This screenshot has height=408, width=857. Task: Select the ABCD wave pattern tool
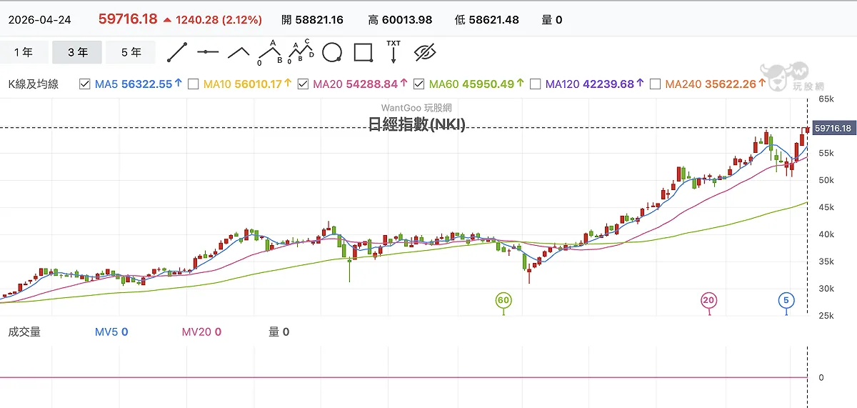pos(301,52)
